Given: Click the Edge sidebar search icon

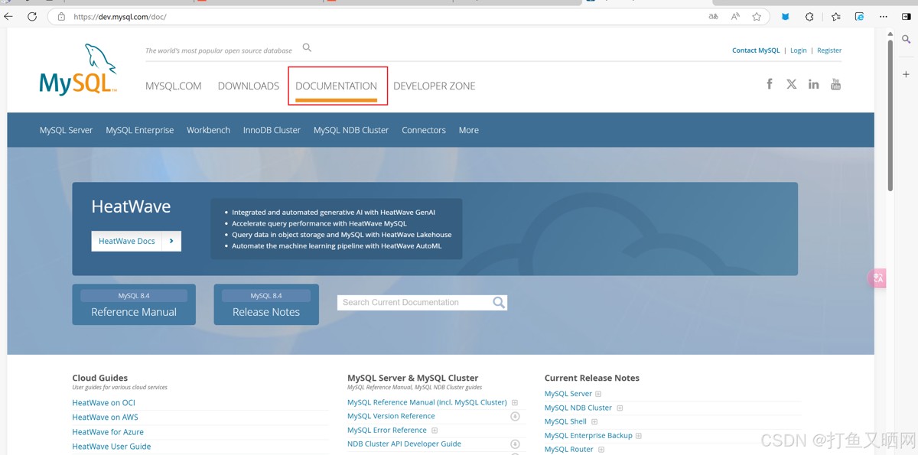Looking at the screenshot, I should [x=906, y=39].
